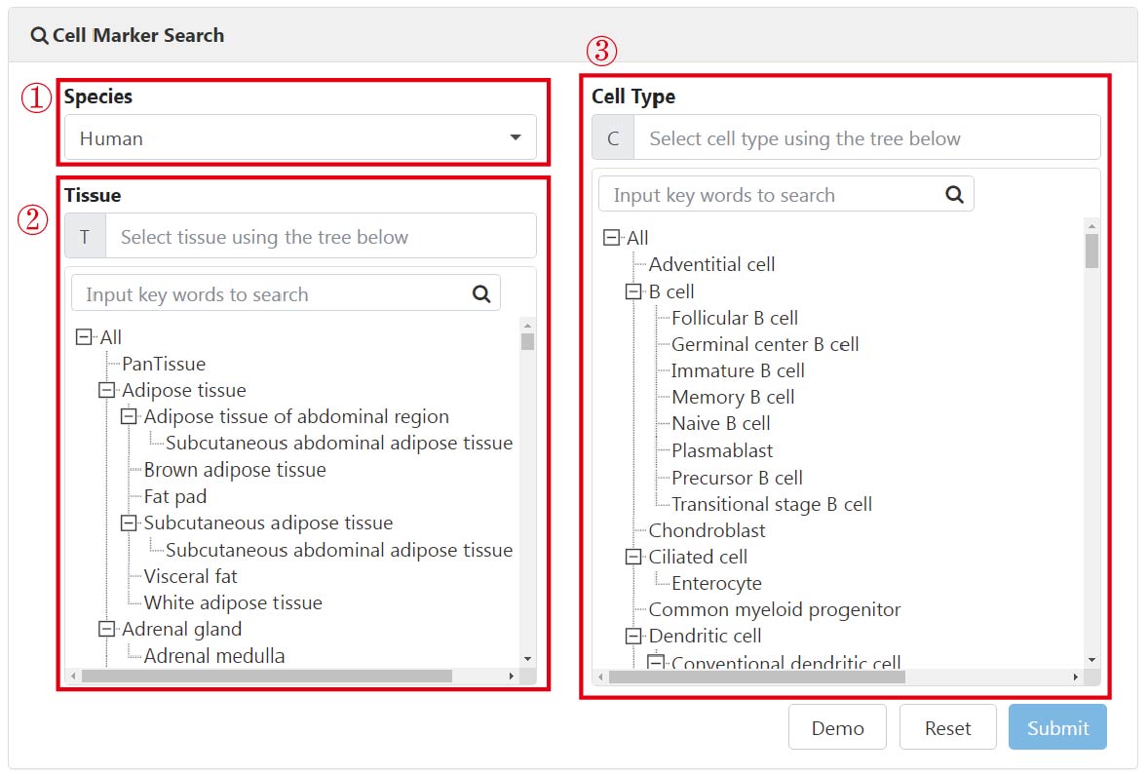The height and width of the screenshot is (775, 1148).
Task: Click the tissue keyword search field
Action: pos(286,293)
